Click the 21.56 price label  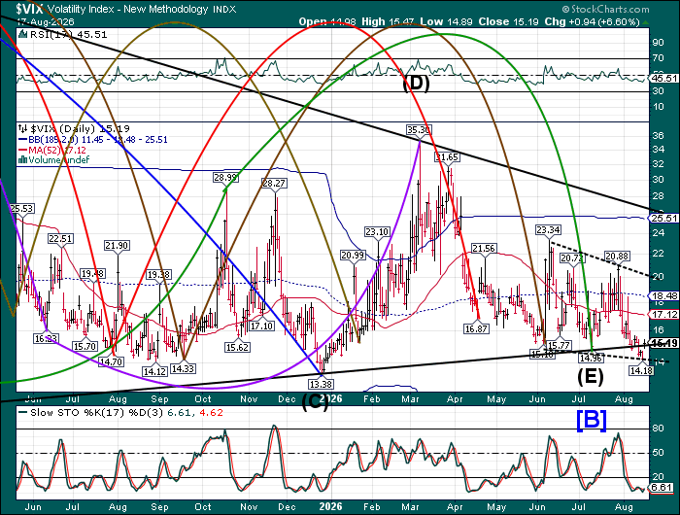484,248
